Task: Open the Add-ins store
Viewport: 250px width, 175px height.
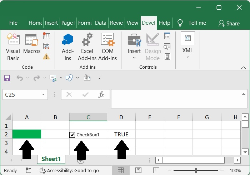Action: [x=67, y=47]
